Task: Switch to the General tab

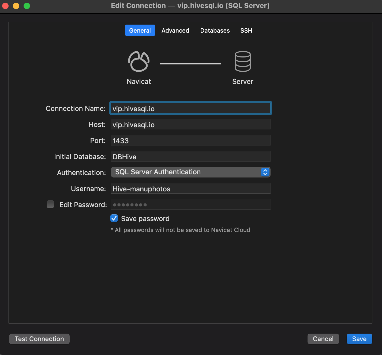Action: (x=140, y=30)
